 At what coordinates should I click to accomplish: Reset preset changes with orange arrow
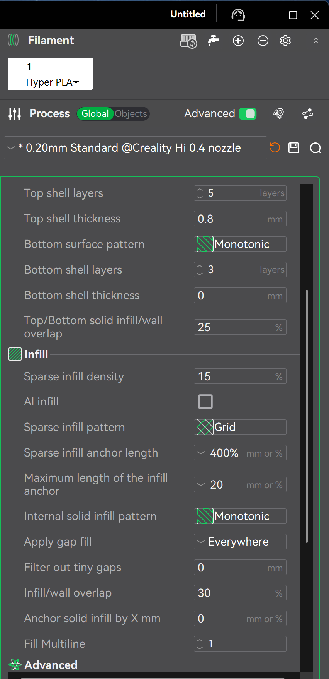click(275, 147)
